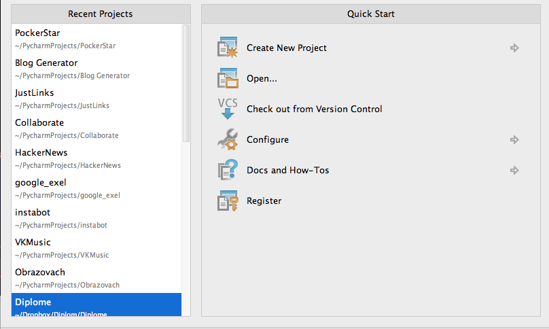Click the Recent Projects panel header
Screen dimensions: 549x329
pos(101,14)
